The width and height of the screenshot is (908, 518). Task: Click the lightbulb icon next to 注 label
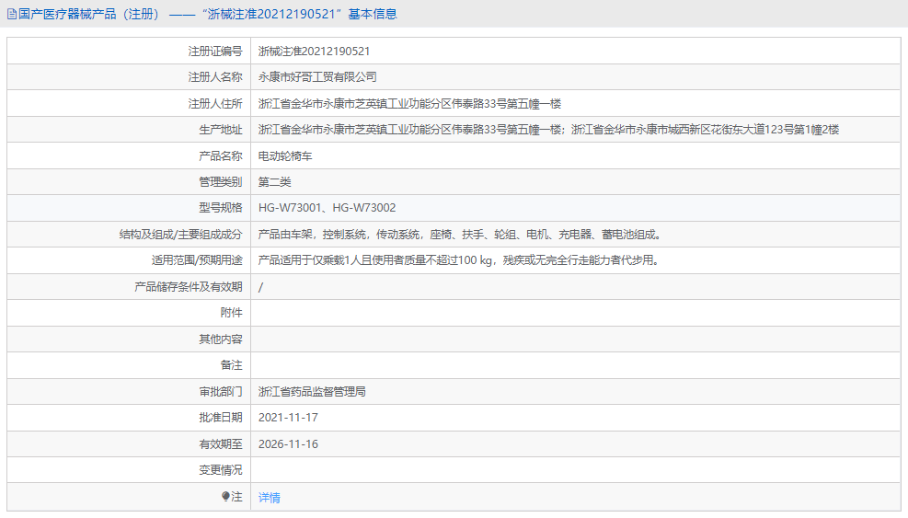[x=225, y=497]
